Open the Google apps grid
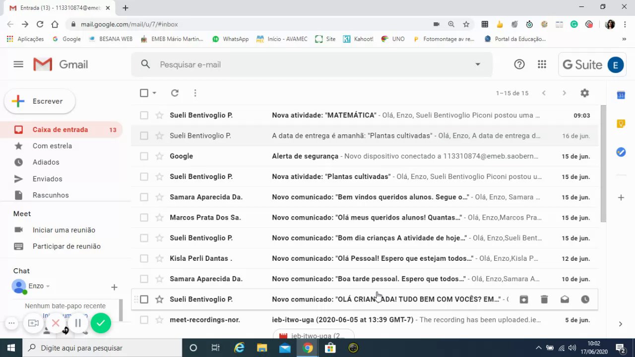 click(x=542, y=64)
